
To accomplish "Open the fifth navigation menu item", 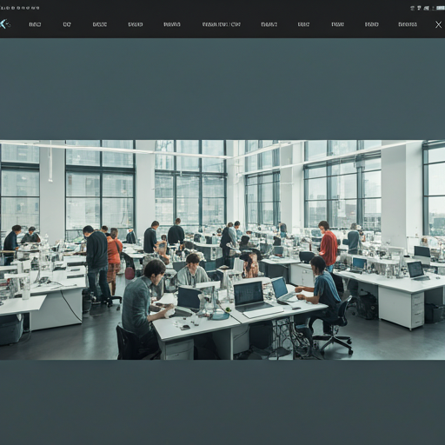I will click(172, 24).
